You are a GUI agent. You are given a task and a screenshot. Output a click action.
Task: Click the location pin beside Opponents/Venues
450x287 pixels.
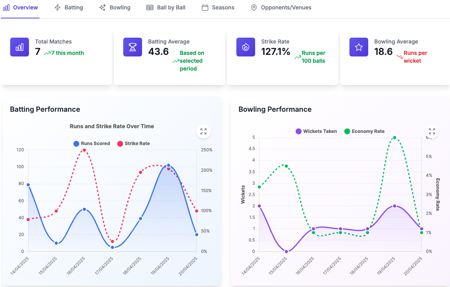[254, 7]
